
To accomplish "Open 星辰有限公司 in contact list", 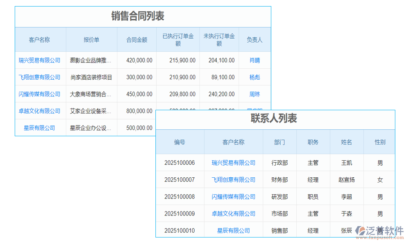I will [x=233, y=230].
